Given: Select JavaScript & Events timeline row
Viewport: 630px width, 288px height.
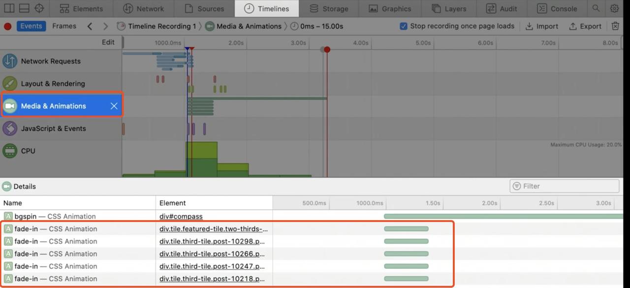Looking at the screenshot, I should click(61, 129).
